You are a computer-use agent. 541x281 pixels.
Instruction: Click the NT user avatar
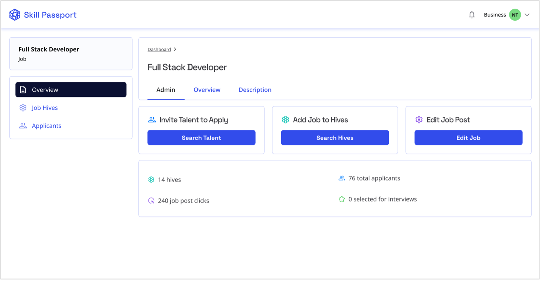515,15
